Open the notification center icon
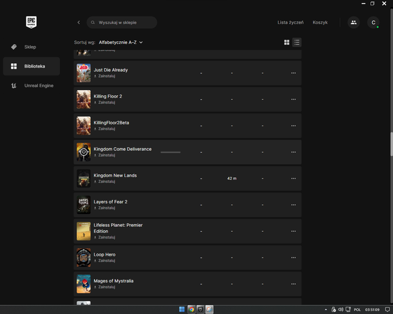The height and width of the screenshot is (314, 393). click(387, 310)
